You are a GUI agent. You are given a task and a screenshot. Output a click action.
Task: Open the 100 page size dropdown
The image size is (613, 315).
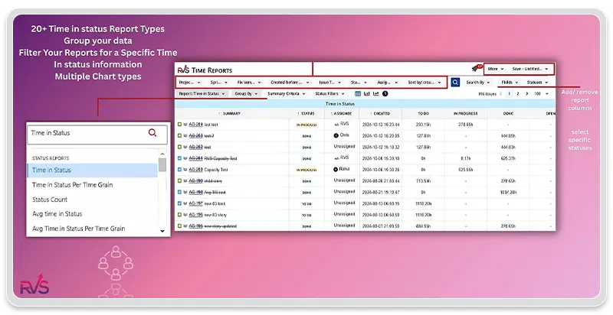tap(541, 93)
